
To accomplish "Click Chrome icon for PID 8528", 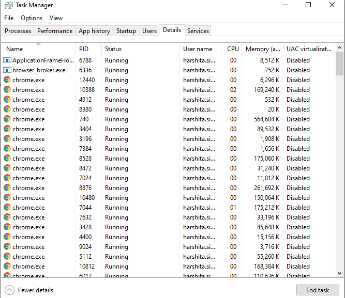I will pos(7,159).
